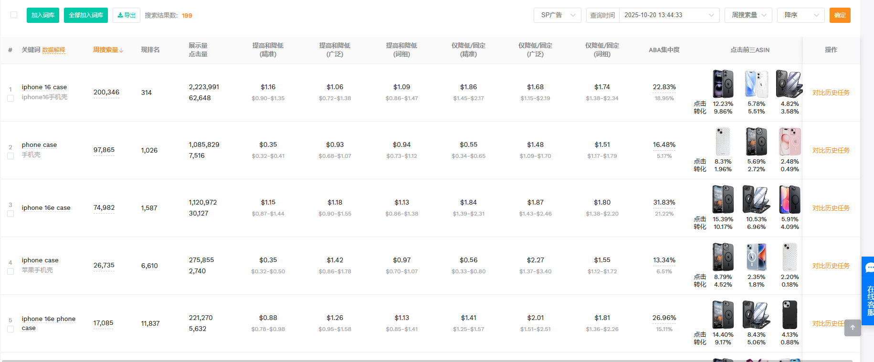
Task: Open the query time date dropdown
Action: coord(669,15)
